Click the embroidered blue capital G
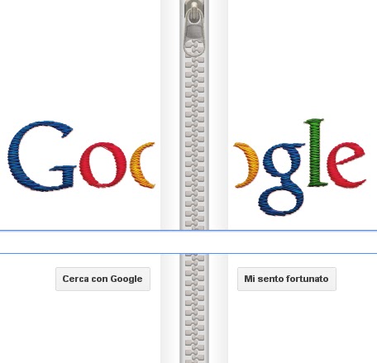The width and height of the screenshot is (377, 363). coord(42,156)
